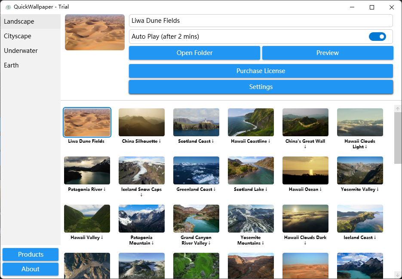Choose the Earth category
This screenshot has height=279, width=402.
point(30,65)
